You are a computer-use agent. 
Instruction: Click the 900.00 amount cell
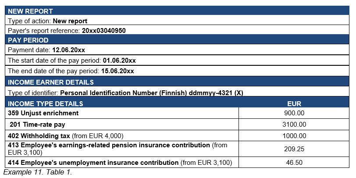tap(294, 114)
